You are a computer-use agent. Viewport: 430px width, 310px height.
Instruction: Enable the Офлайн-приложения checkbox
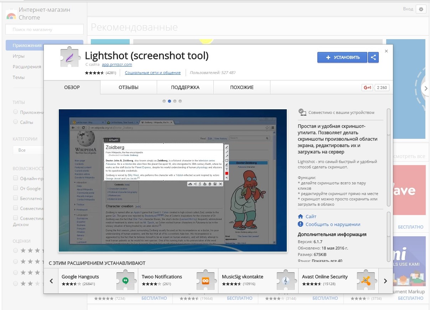click(x=15, y=178)
